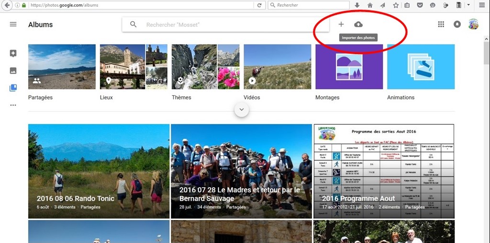The height and width of the screenshot is (243, 490).
Task: Open the hamburger main menu
Action: pyautogui.click(x=13, y=24)
